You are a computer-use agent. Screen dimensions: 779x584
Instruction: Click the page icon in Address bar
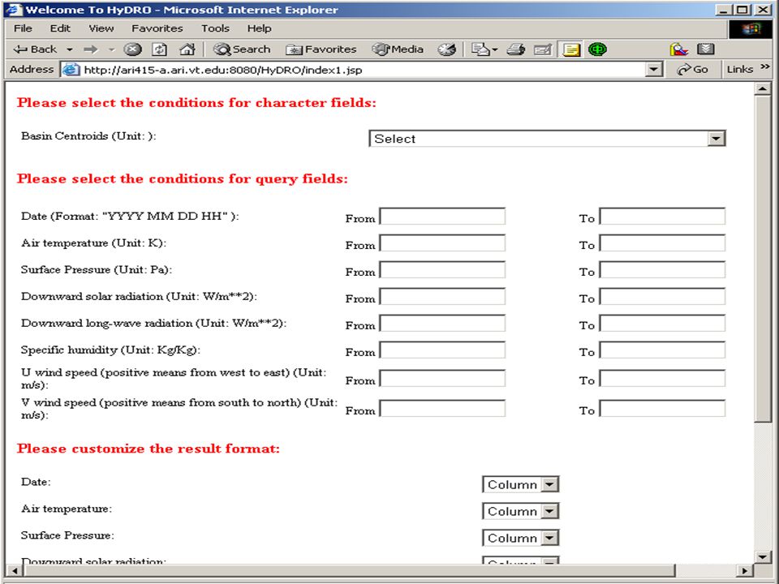[71, 70]
